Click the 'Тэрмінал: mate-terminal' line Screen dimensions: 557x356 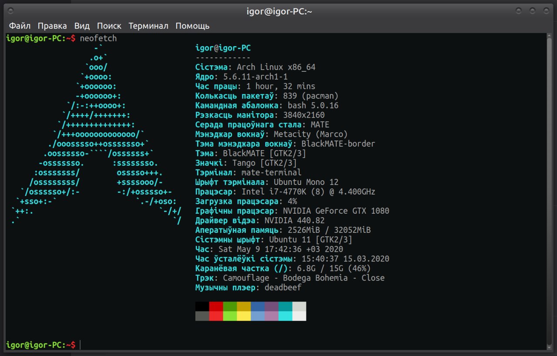248,172
